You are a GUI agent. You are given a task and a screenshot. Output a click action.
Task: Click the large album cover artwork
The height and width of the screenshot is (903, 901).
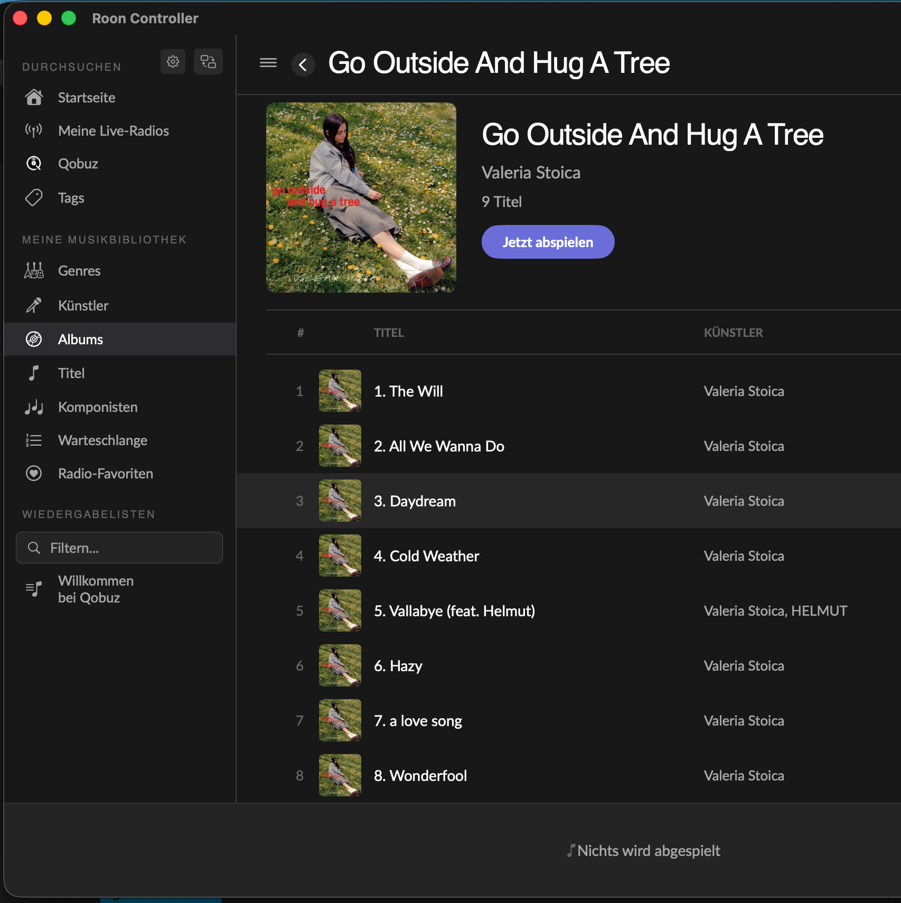pyautogui.click(x=361, y=197)
